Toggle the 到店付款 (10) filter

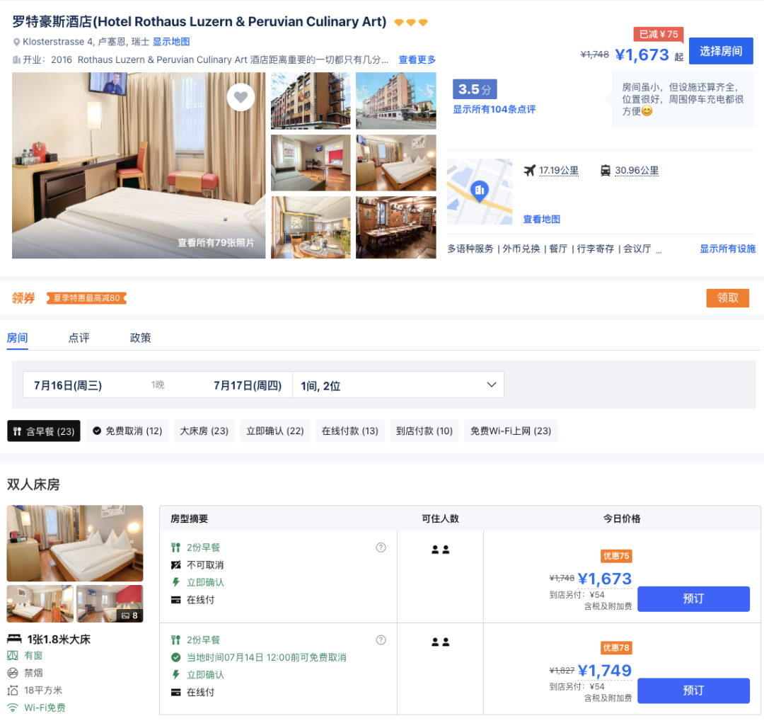[424, 431]
